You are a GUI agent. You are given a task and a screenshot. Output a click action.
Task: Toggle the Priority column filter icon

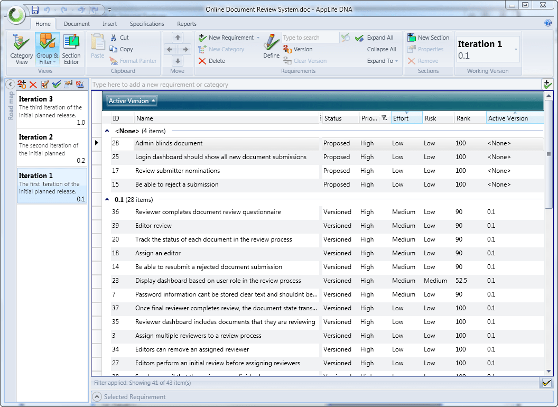[x=384, y=118]
